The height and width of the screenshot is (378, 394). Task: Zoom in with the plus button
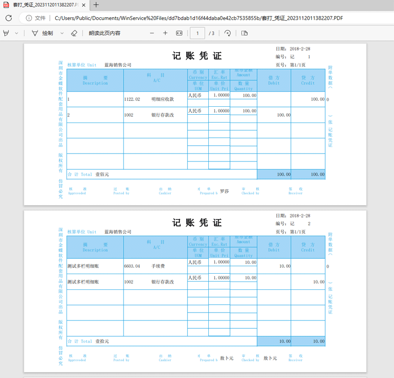[x=165, y=33]
